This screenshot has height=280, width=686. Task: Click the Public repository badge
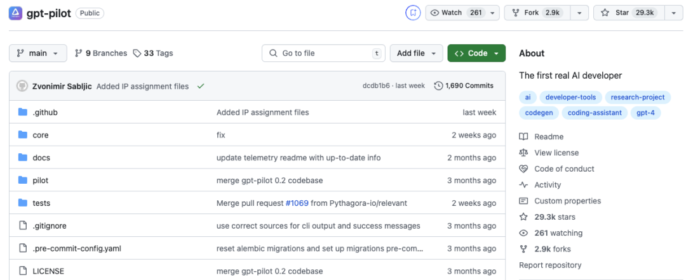pos(90,13)
